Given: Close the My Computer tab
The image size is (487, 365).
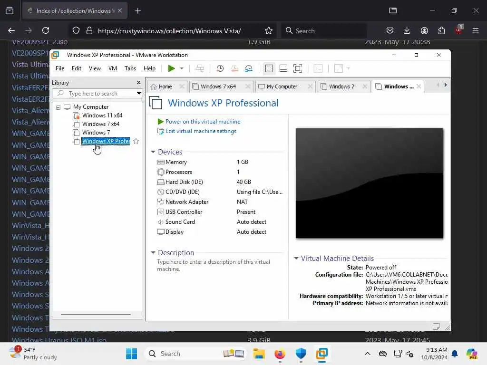Looking at the screenshot, I should 310,86.
